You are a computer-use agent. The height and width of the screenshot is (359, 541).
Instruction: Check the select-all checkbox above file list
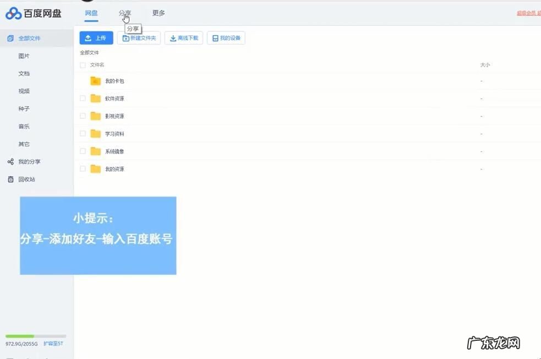click(83, 64)
